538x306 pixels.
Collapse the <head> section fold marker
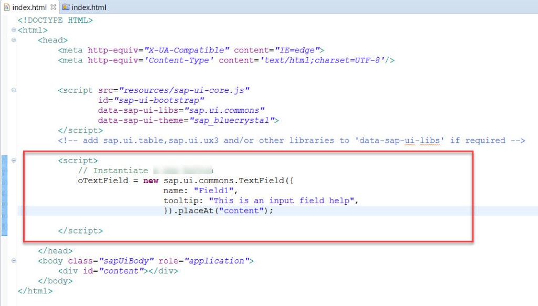click(x=13, y=40)
